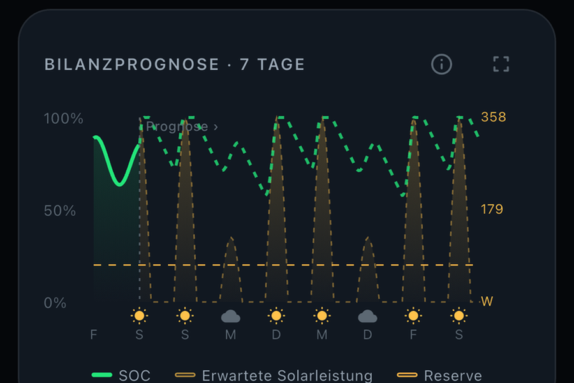Open the info icon for Bilanzprognose
Image resolution: width=574 pixels, height=383 pixels.
(441, 64)
